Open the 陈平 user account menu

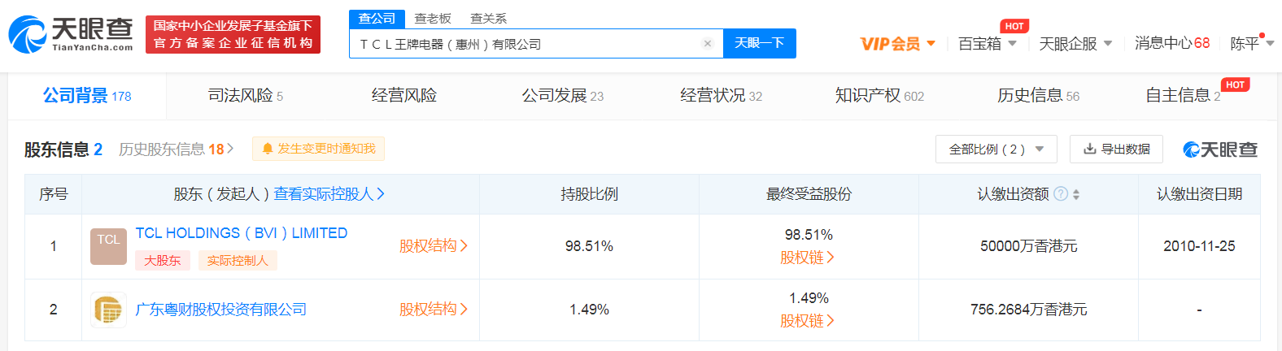1252,44
